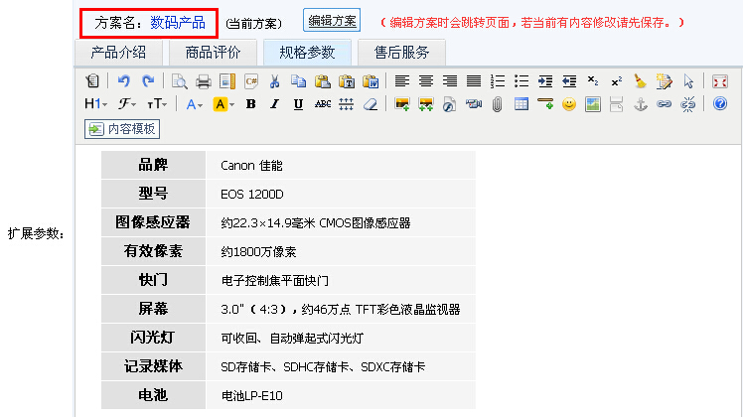This screenshot has height=417, width=743.
Task: Align text right
Action: point(450,81)
